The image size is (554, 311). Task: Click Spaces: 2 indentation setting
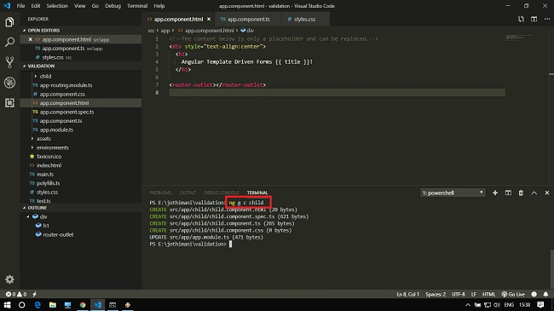436,294
